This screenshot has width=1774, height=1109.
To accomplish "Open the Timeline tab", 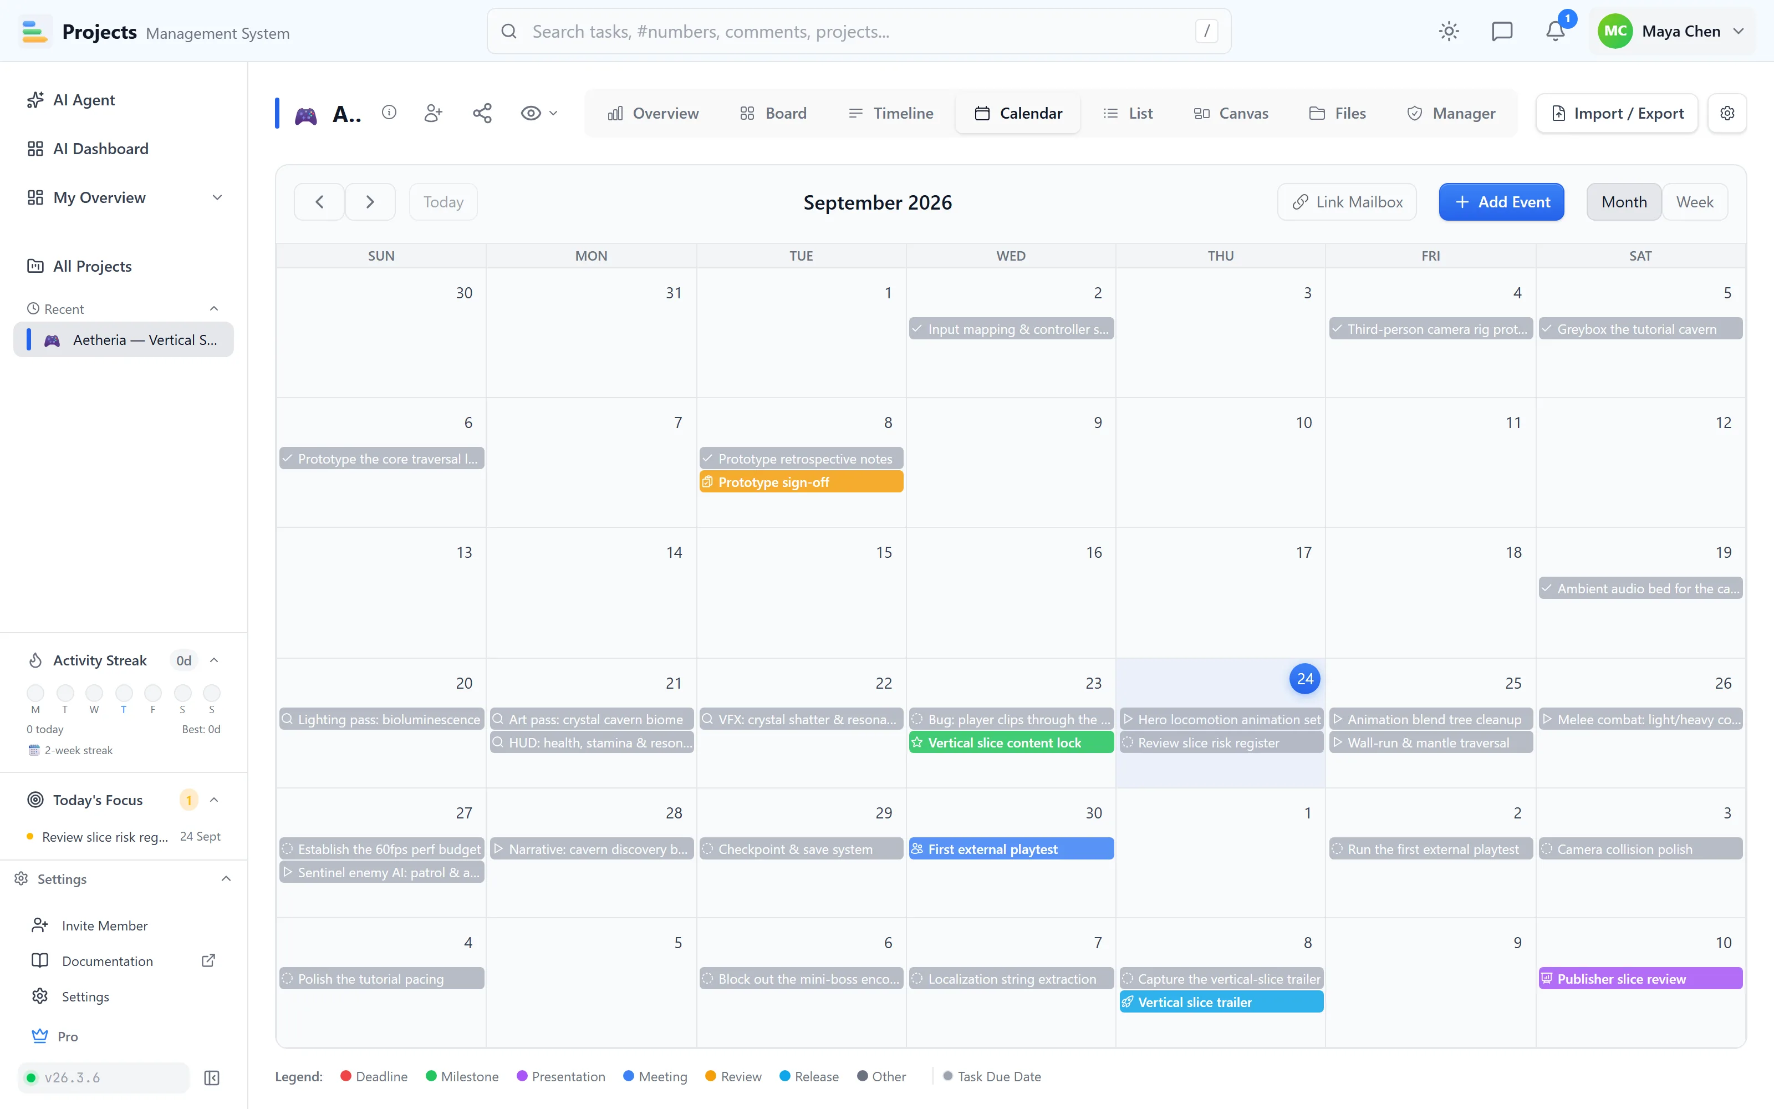I will [x=891, y=113].
